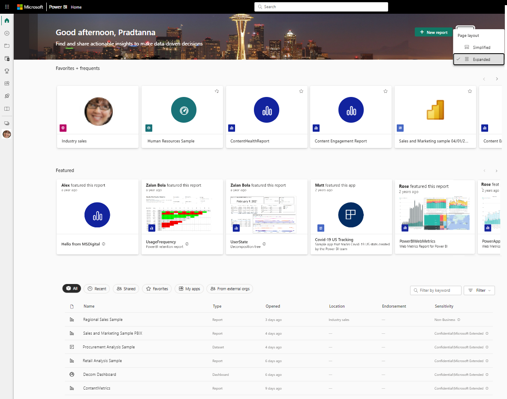The image size is (507, 399).
Task: Switch to the My apps filter tab
Action: click(189, 289)
